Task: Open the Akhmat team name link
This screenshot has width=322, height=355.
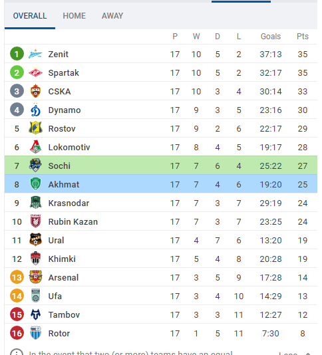Action: click(x=64, y=185)
